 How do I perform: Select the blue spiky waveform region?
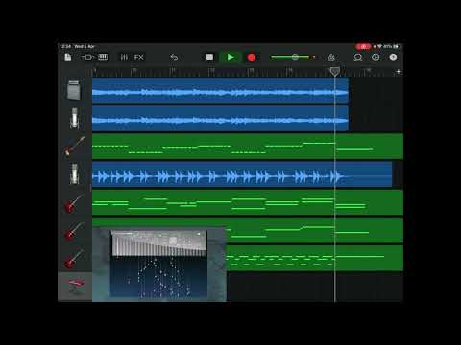(x=242, y=174)
